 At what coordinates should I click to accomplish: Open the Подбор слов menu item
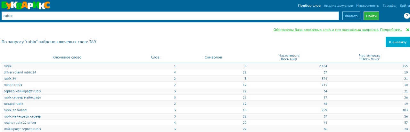309,5
